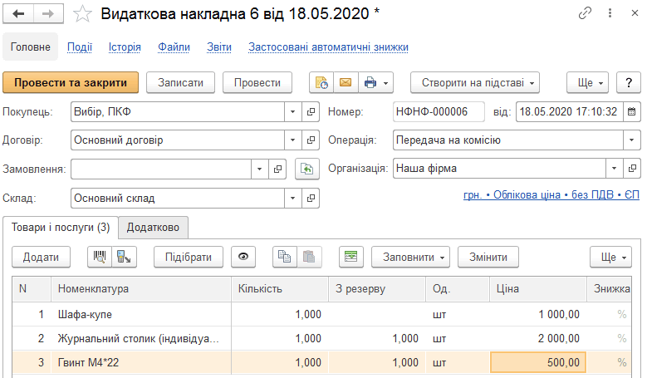Expand the Операція dropdown
Screen dimensions: 647x378
(632, 140)
